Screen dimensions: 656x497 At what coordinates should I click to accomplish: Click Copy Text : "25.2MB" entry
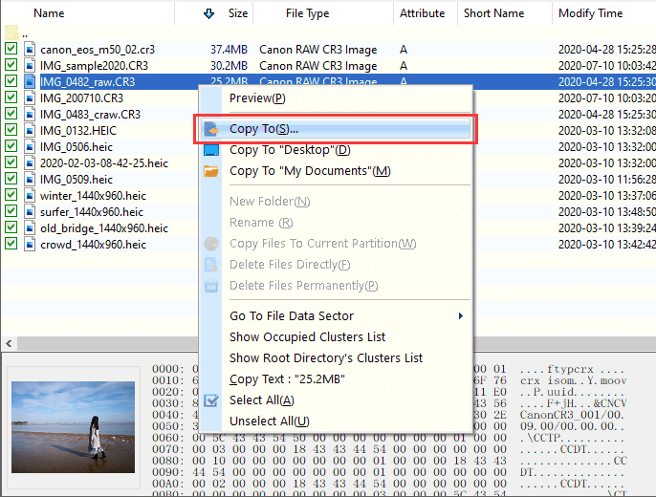tap(288, 379)
